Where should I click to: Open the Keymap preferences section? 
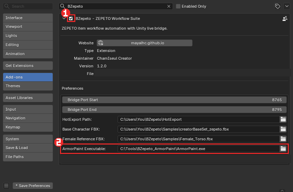tap(28, 127)
